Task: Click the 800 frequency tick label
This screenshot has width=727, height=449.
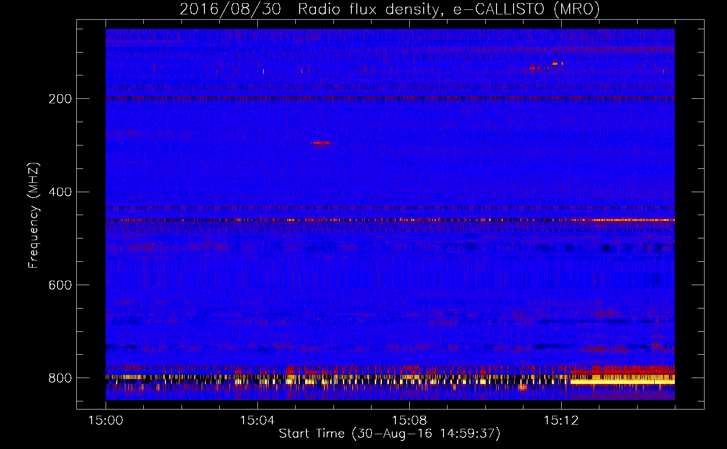Action: (x=60, y=379)
